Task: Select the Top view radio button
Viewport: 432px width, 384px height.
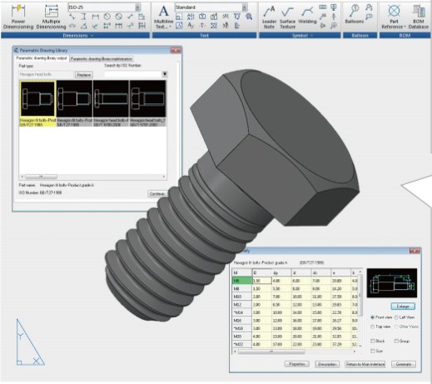Action: (x=373, y=327)
